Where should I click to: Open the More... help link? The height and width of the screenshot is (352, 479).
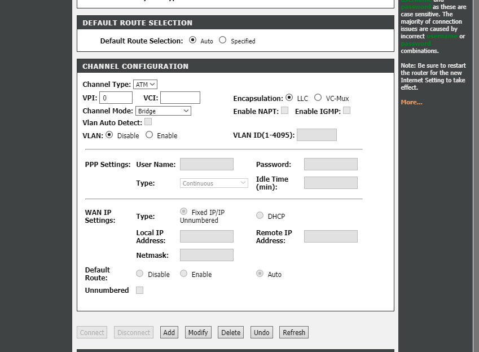[411, 102]
